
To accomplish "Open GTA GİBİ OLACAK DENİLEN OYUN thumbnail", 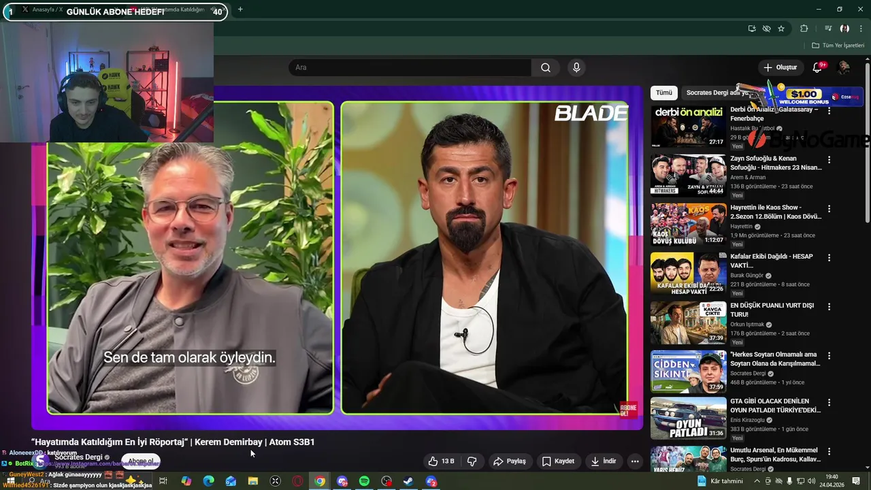I will (x=688, y=419).
